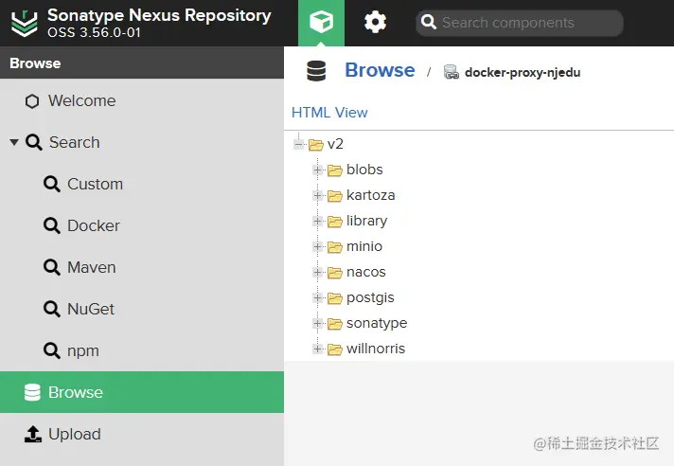674x466 pixels.
Task: Click the database icon beside Browse heading
Action: click(x=316, y=71)
